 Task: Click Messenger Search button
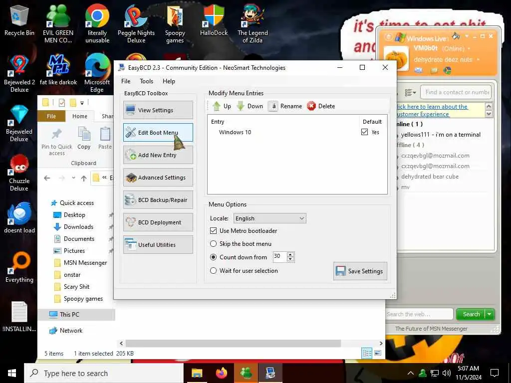(471, 314)
